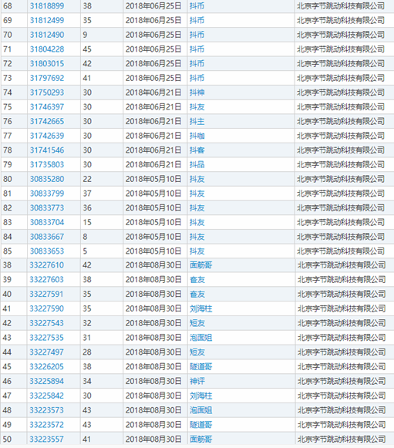Click 抖品 trademark name link
394x448 pixels.
tap(197, 164)
